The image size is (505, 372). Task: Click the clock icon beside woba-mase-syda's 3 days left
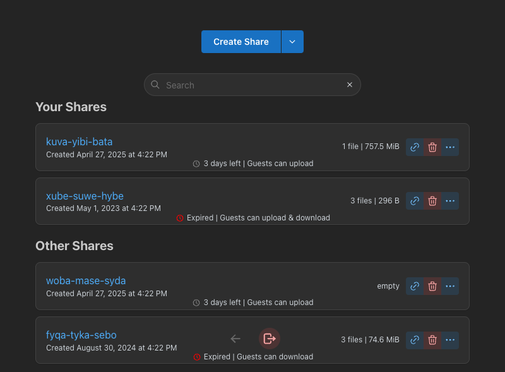196,303
